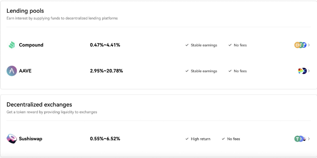Expand the Compound row chevron arrow

[x=309, y=45]
